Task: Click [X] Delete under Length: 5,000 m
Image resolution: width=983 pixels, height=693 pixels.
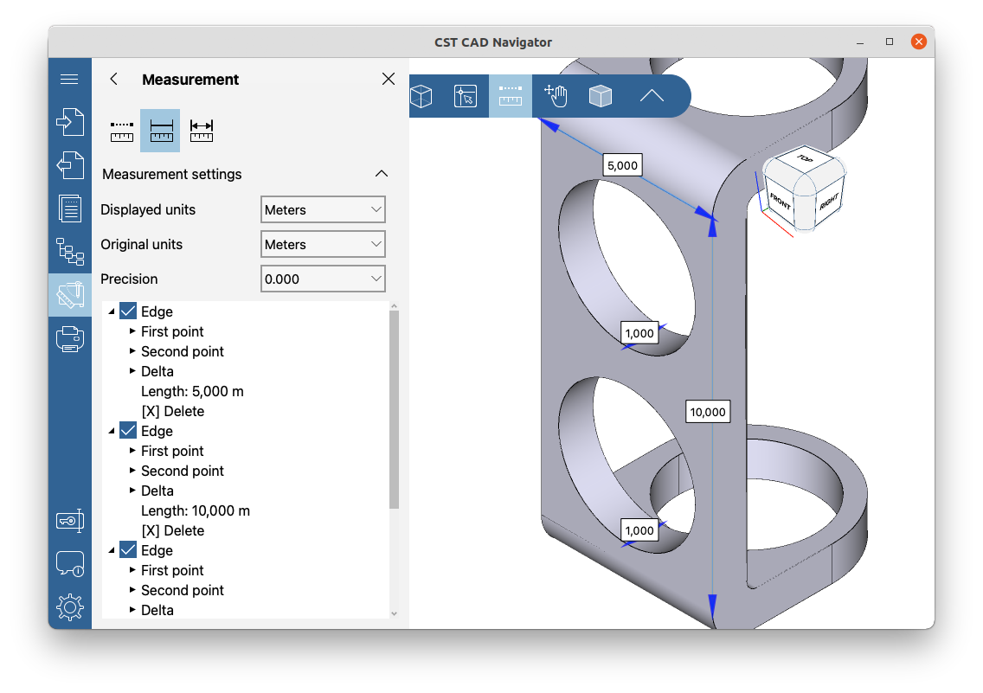Action: coord(172,411)
